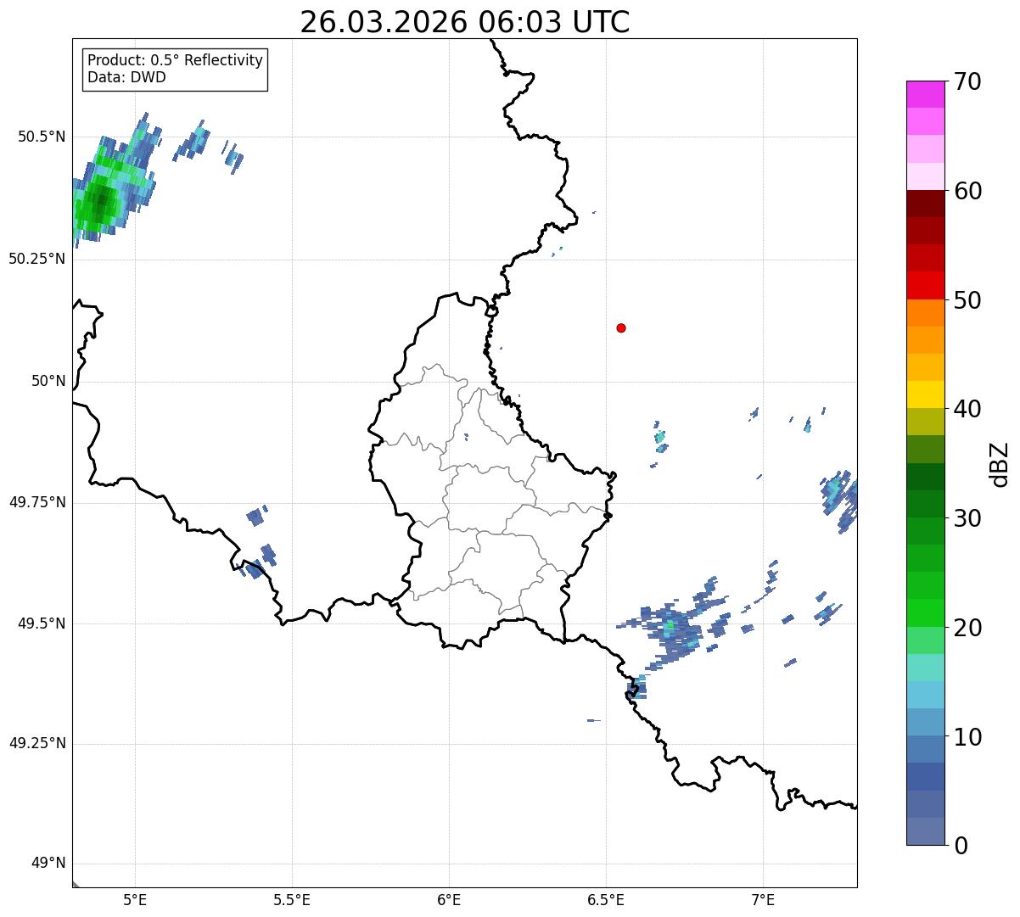
Task: Click the magenta 70 dBZ color band
Action: tap(925, 94)
